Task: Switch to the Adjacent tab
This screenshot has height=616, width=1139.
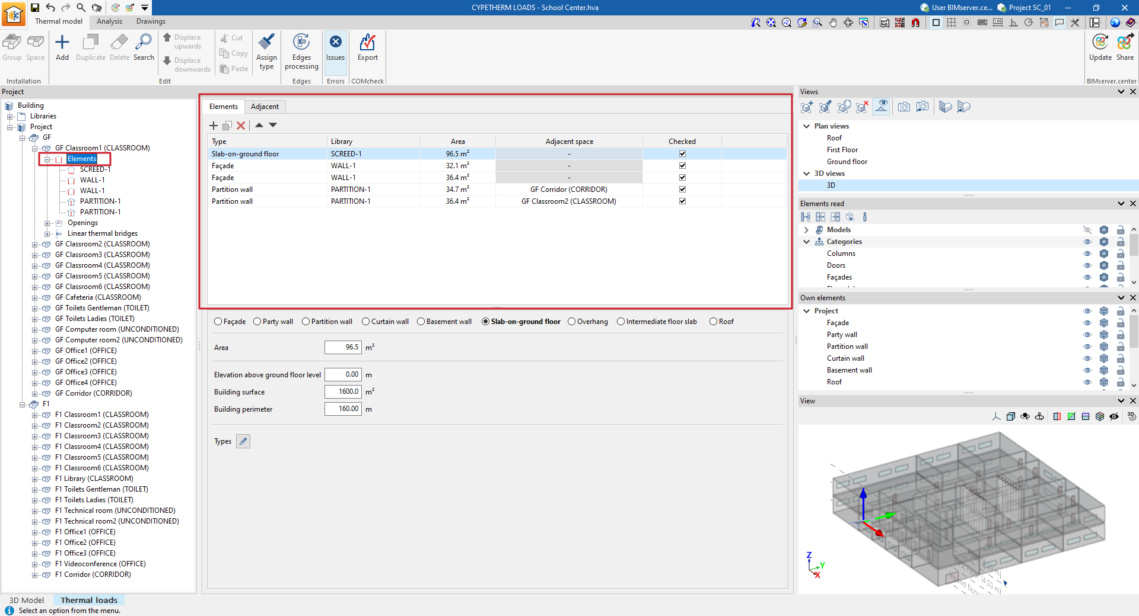Action: (265, 107)
